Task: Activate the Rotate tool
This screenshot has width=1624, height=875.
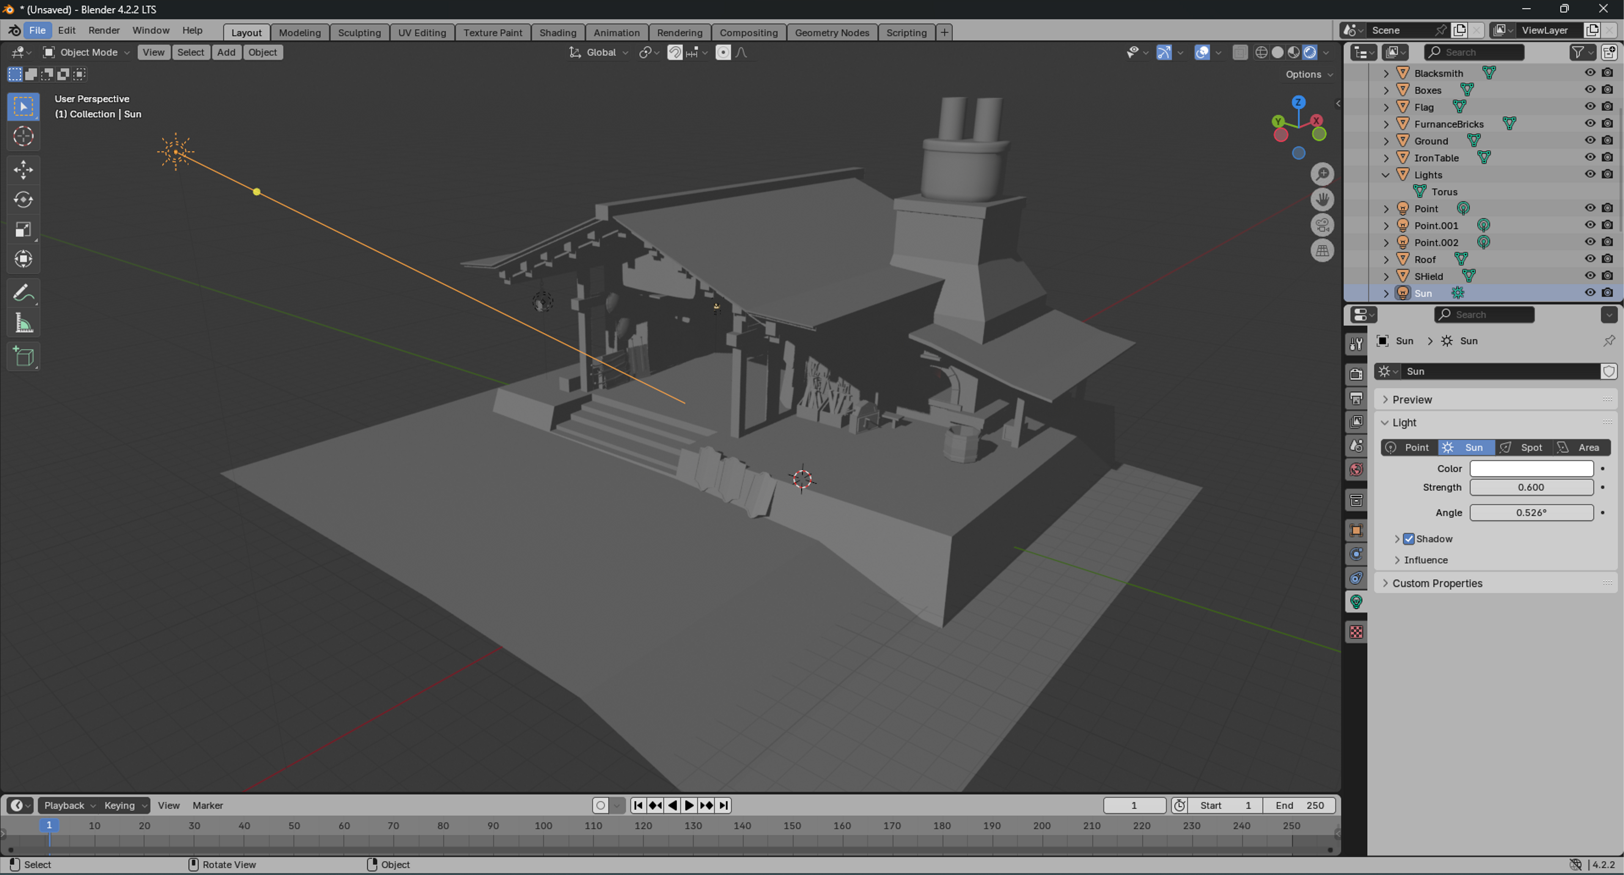Action: (23, 199)
